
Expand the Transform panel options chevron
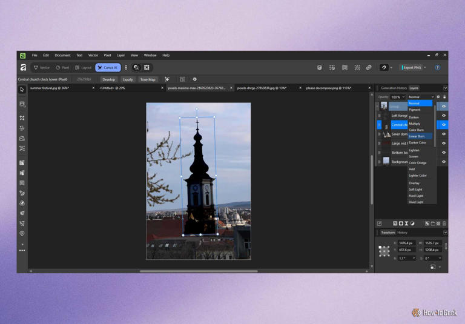(x=445, y=233)
